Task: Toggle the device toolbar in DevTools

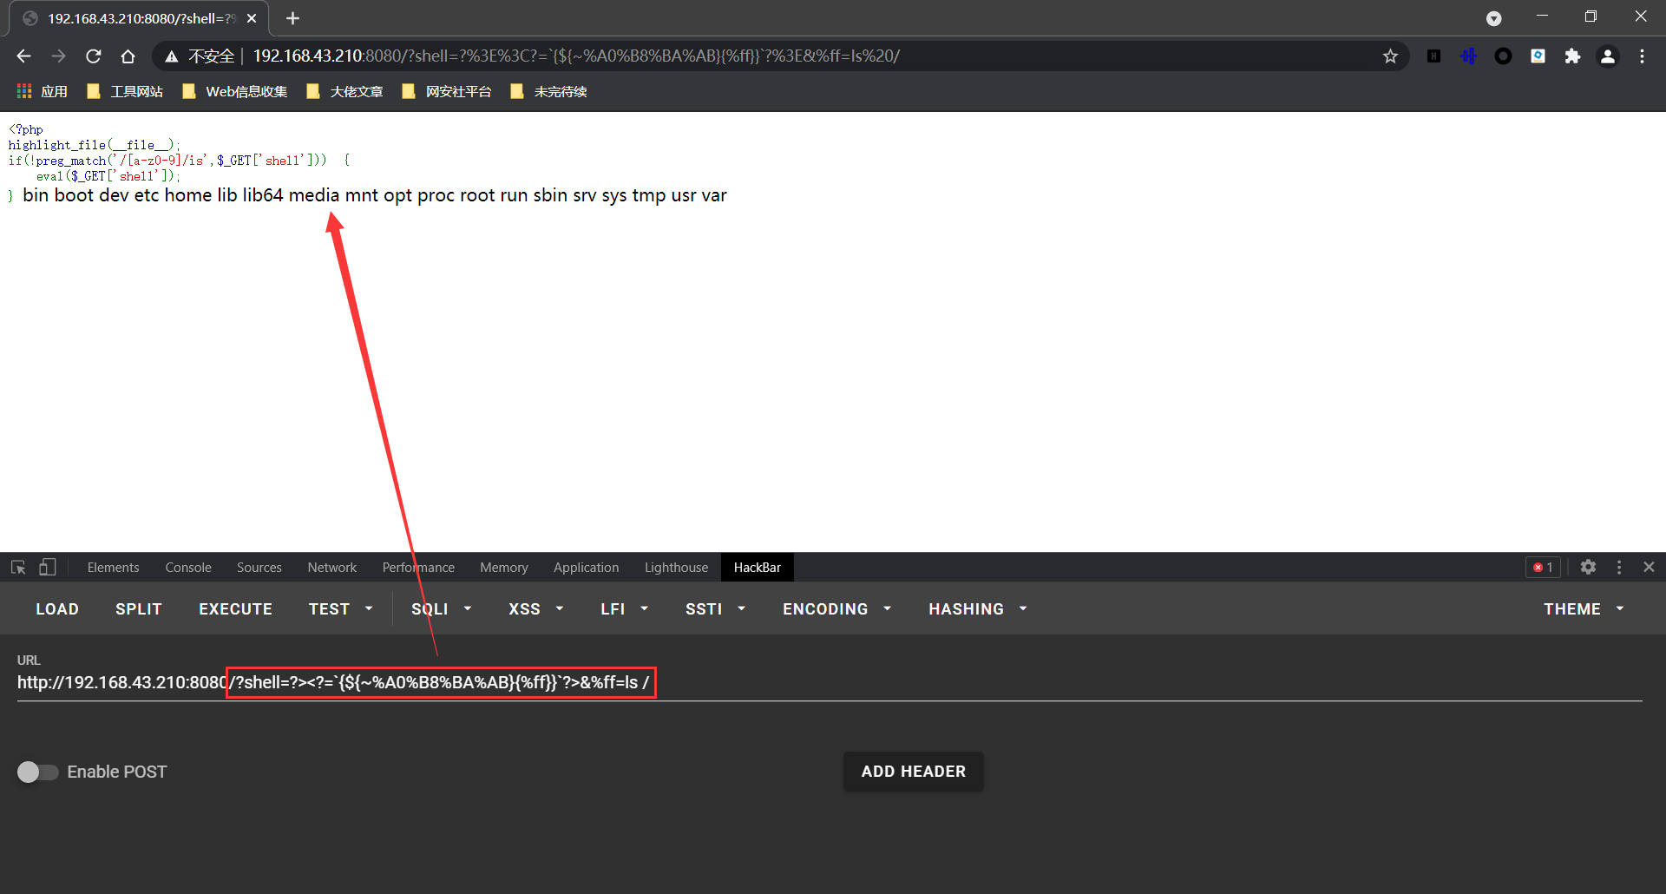Action: (x=48, y=567)
